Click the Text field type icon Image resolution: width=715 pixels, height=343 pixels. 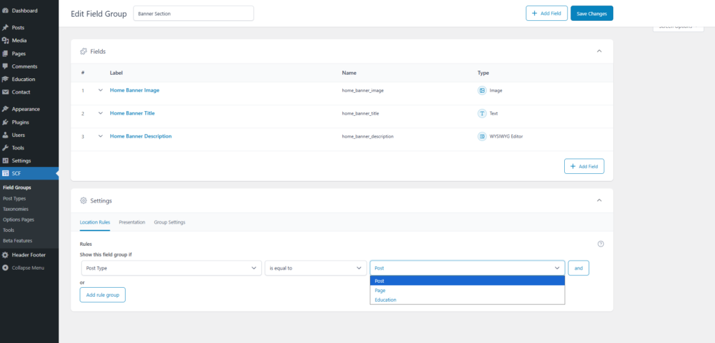pyautogui.click(x=482, y=113)
